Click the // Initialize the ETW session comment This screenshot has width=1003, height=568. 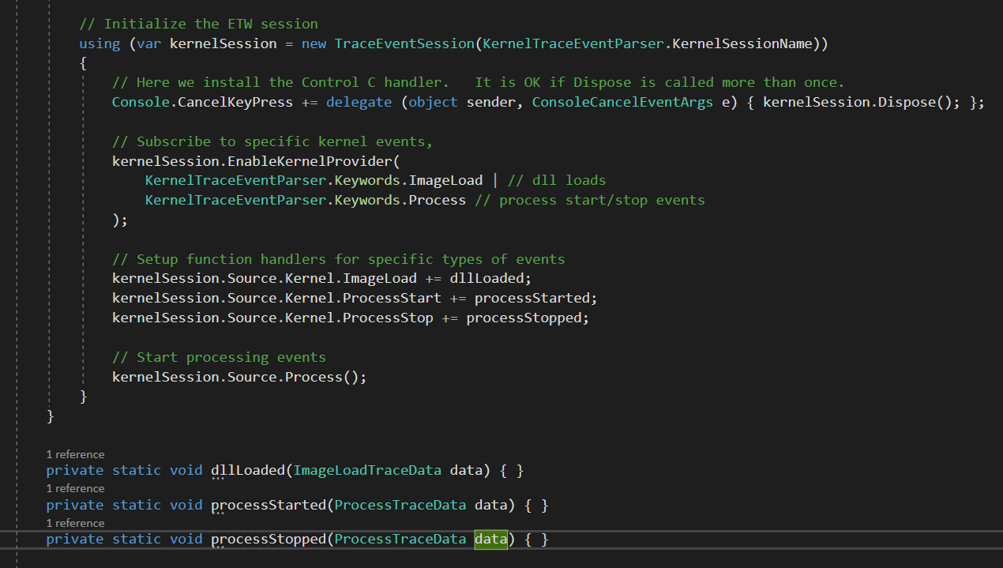(197, 24)
